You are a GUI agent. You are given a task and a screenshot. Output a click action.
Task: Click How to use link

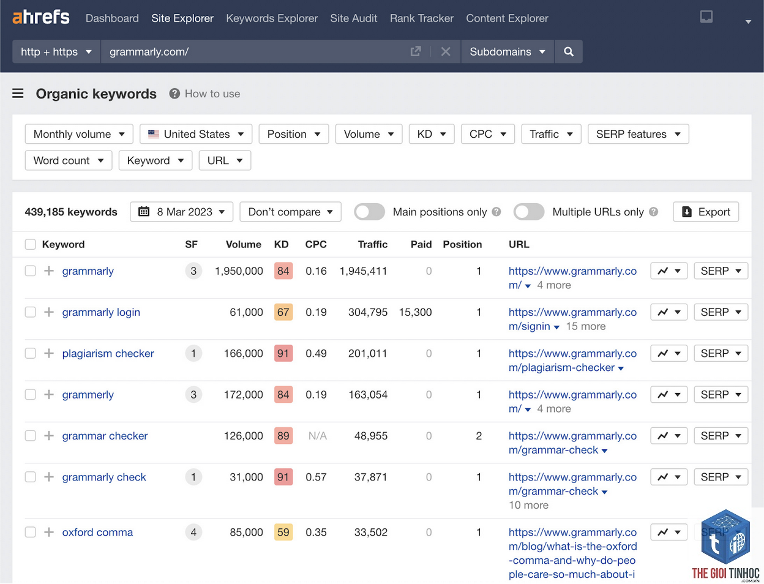point(212,94)
